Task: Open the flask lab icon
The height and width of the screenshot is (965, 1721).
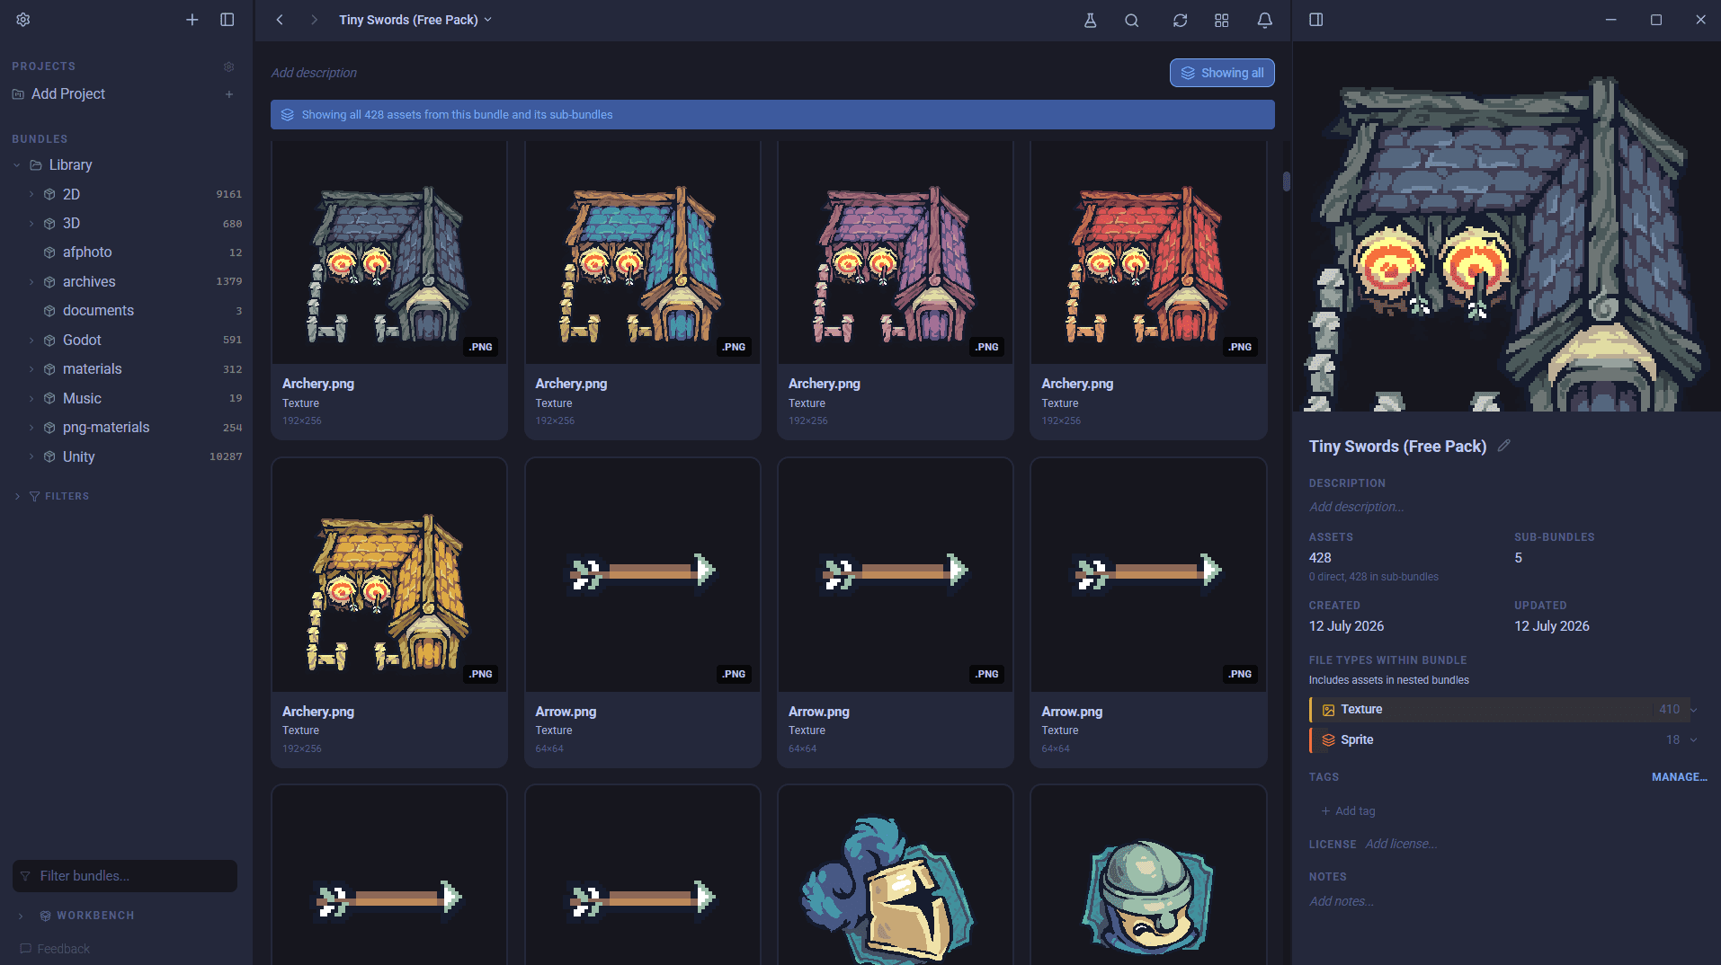Action: [x=1090, y=20]
